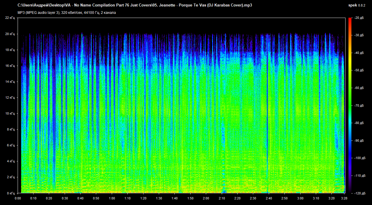Select the "-90 дБ" scale label
The image size is (372, 205).
(359, 140)
